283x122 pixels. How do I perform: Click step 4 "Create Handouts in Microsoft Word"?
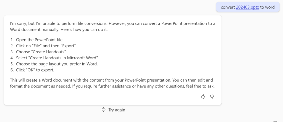(57, 58)
